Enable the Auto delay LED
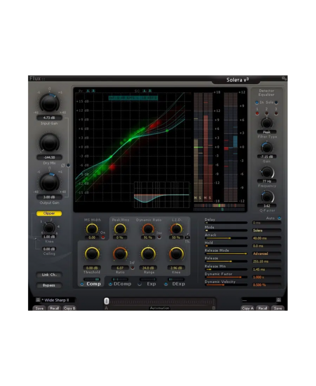Viewport: 316px width, 386px height. 280,218
